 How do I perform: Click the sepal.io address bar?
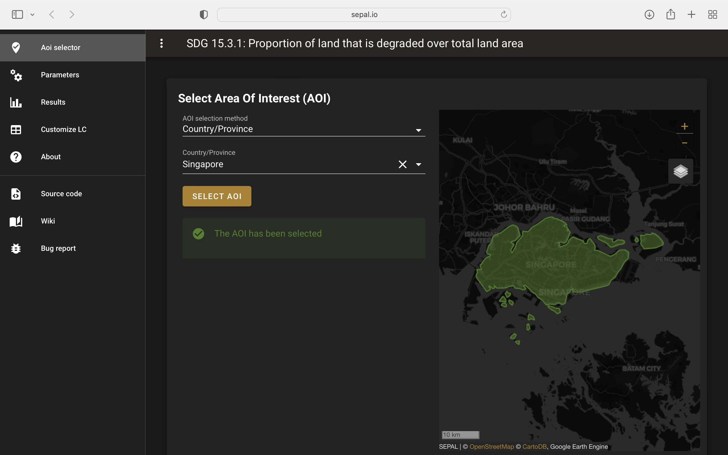coord(364,15)
